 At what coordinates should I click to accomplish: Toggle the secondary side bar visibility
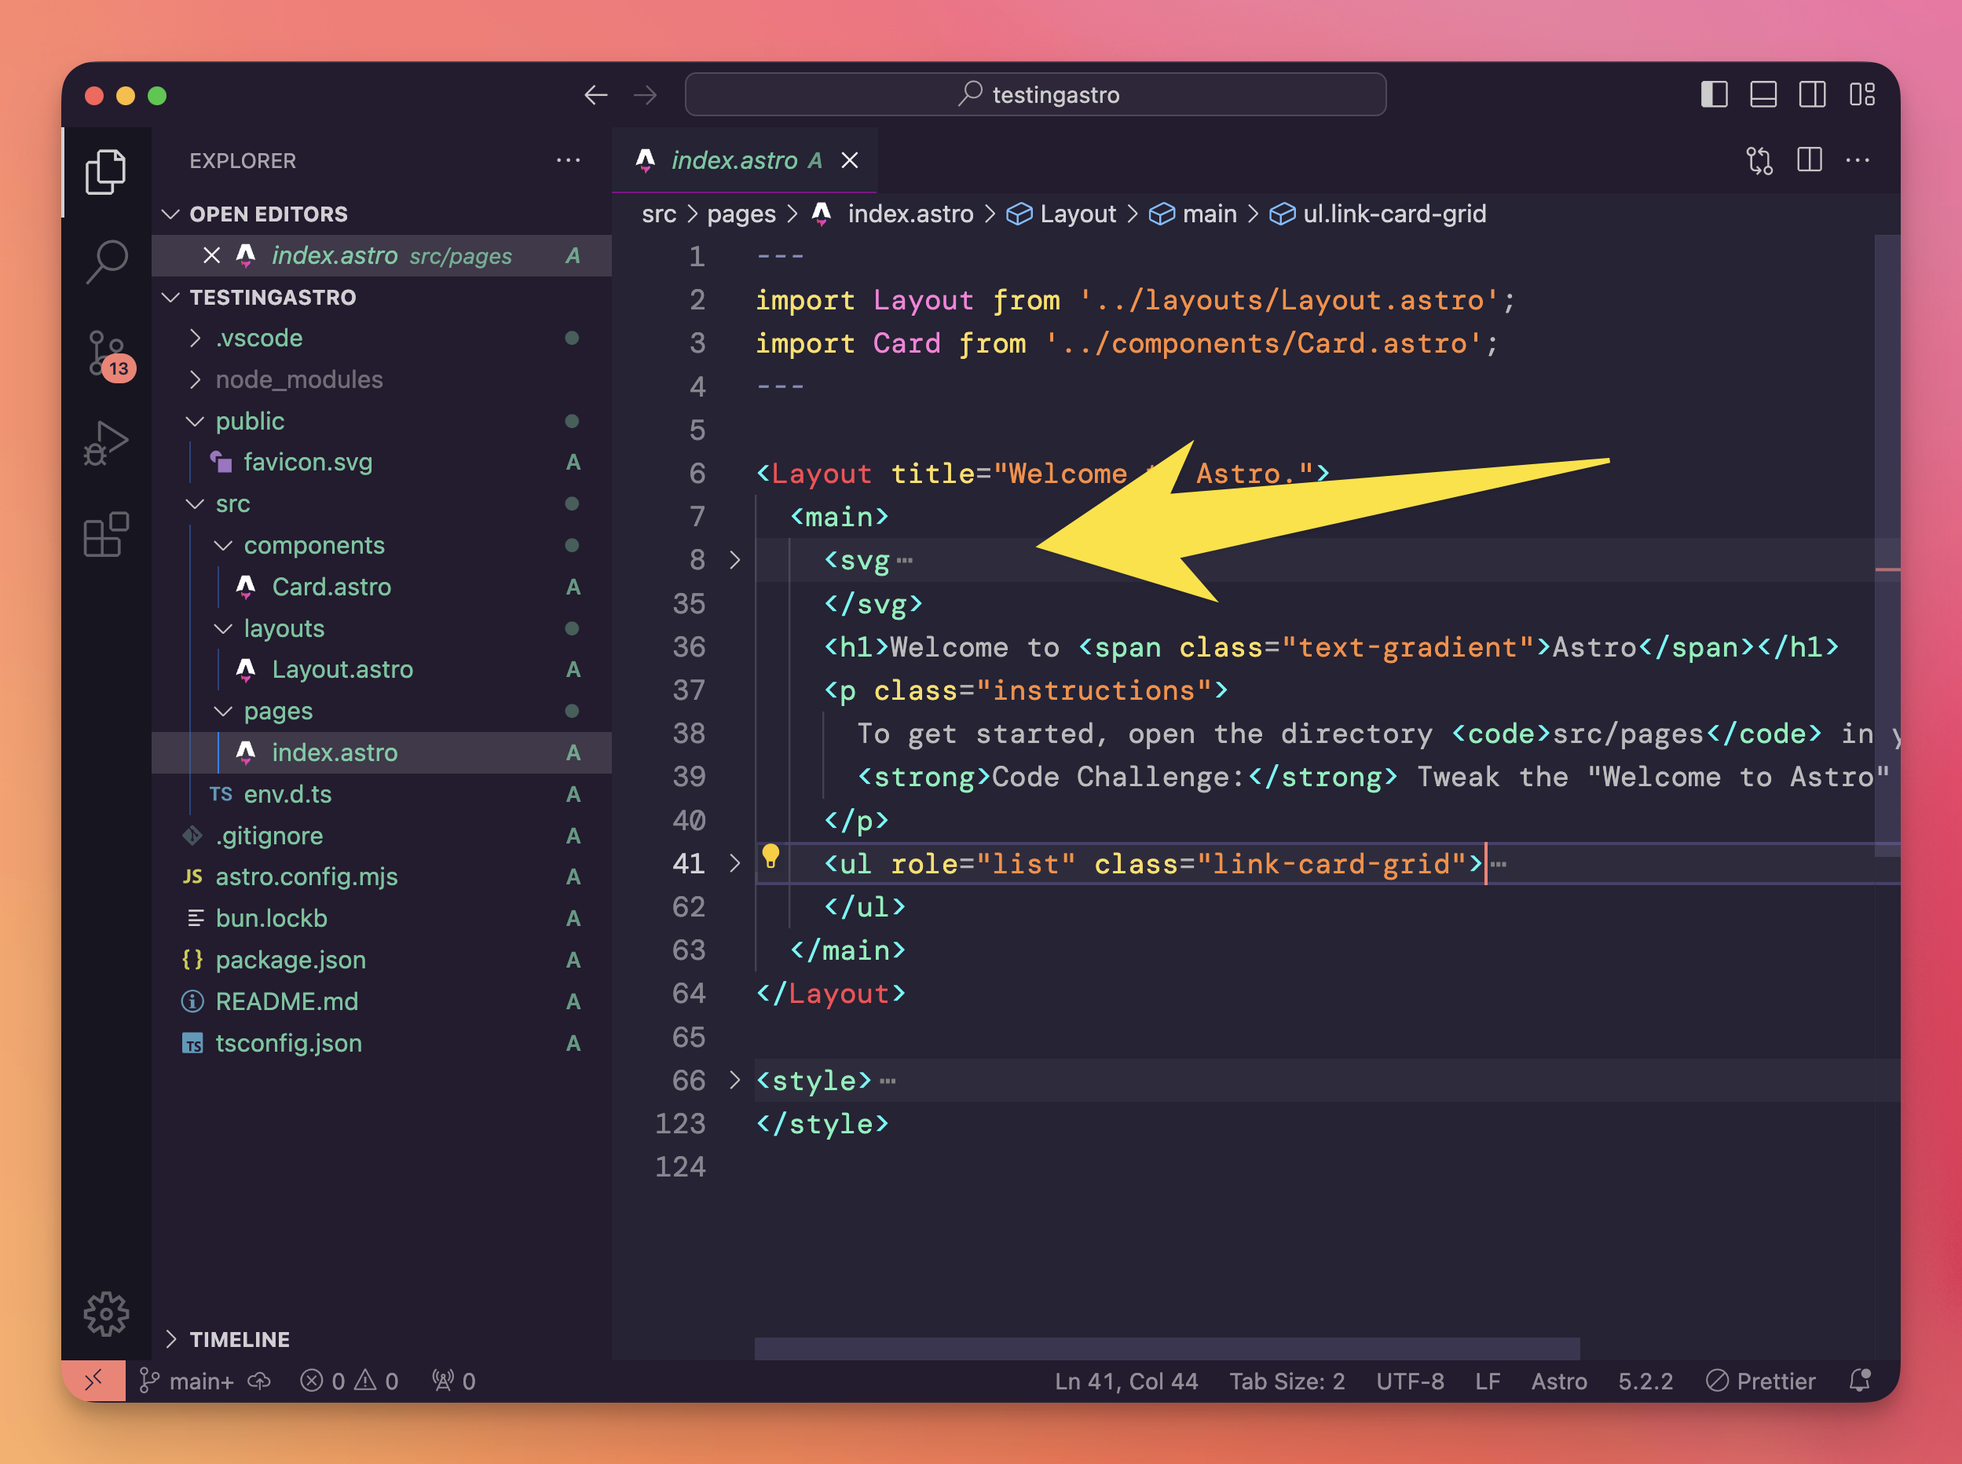pyautogui.click(x=1812, y=95)
